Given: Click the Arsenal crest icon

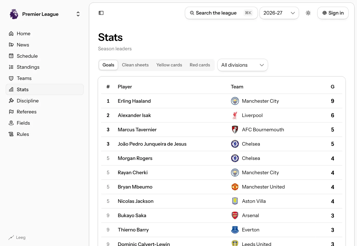Looking at the screenshot, I should point(235,215).
